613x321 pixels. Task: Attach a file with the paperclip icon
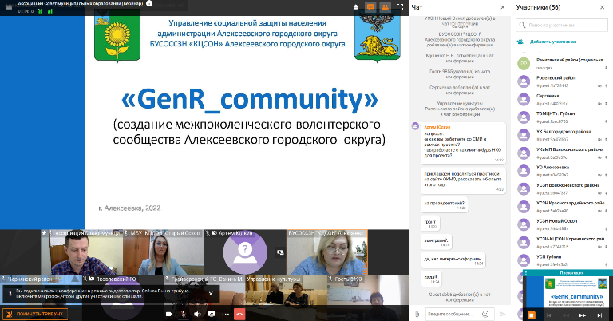(x=417, y=314)
